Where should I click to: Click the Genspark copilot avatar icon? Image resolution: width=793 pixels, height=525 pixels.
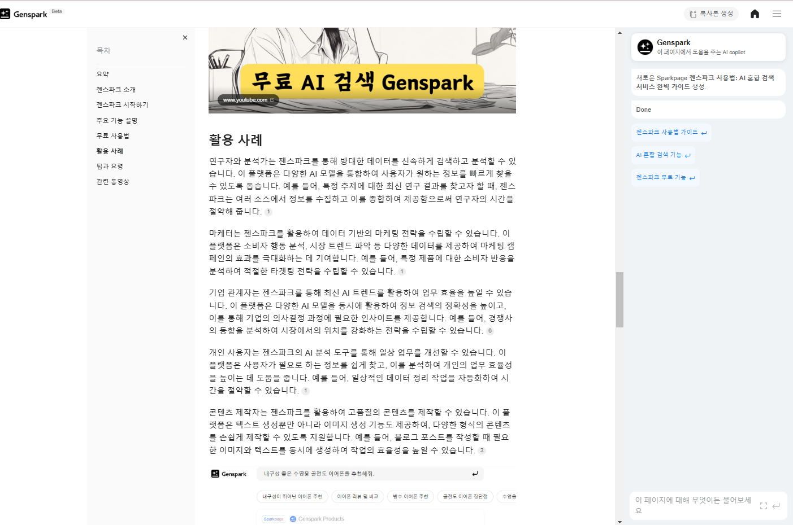pyautogui.click(x=645, y=47)
